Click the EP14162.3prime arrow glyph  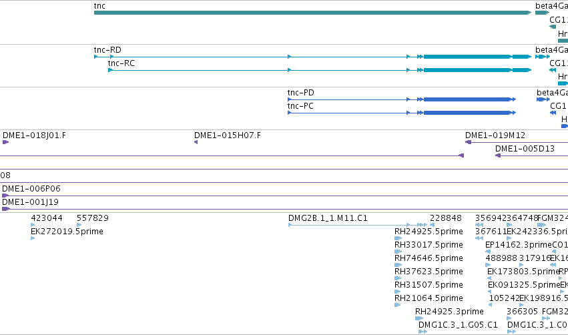[488, 252]
